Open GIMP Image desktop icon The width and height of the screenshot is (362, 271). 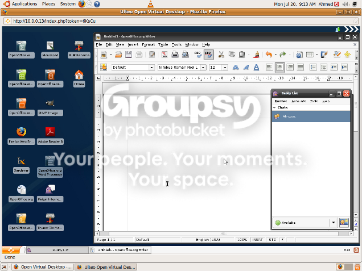point(50,107)
